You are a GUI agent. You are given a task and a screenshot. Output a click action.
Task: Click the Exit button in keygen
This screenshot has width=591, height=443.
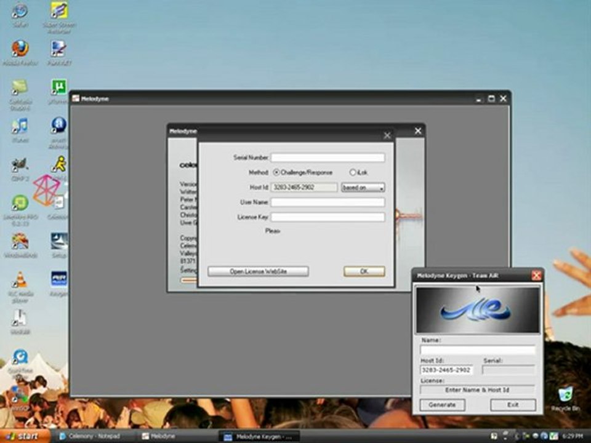(x=513, y=405)
